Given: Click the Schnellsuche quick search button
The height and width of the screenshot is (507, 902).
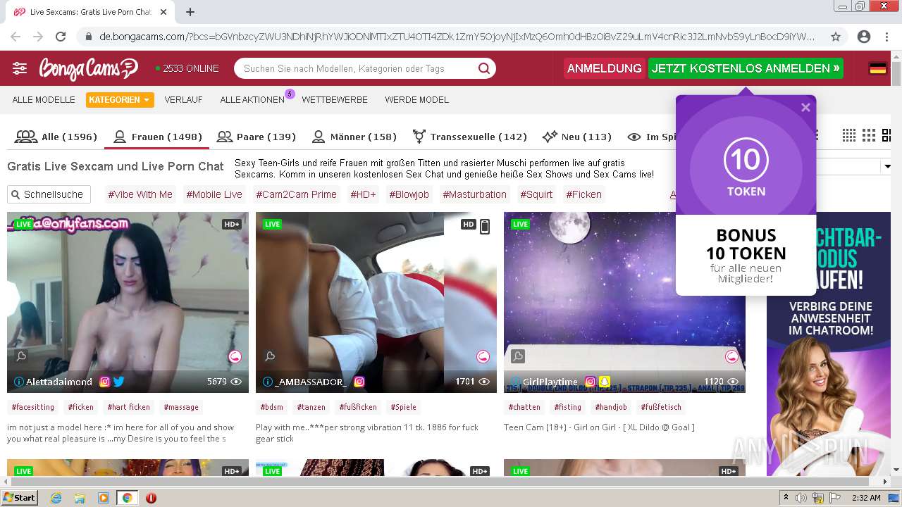Looking at the screenshot, I should [x=49, y=194].
